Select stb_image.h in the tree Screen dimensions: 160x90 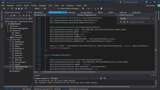[x=19, y=58]
